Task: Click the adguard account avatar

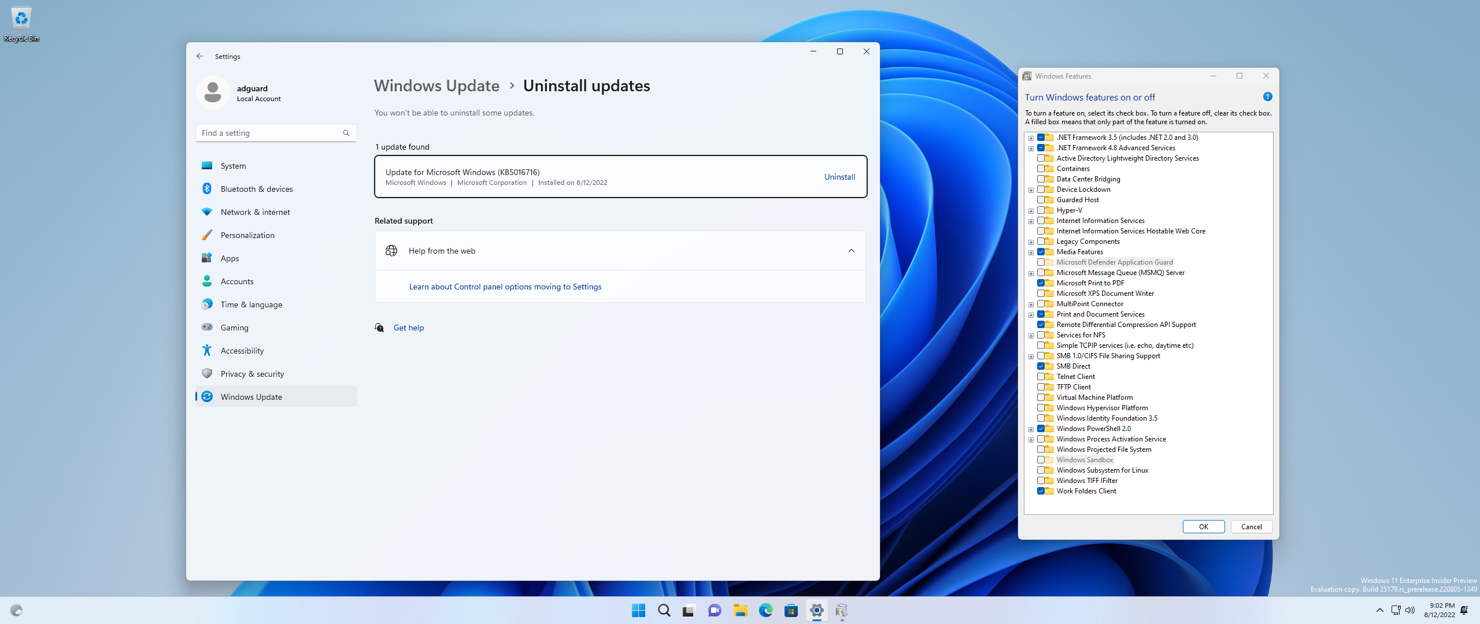Action: pyautogui.click(x=213, y=92)
